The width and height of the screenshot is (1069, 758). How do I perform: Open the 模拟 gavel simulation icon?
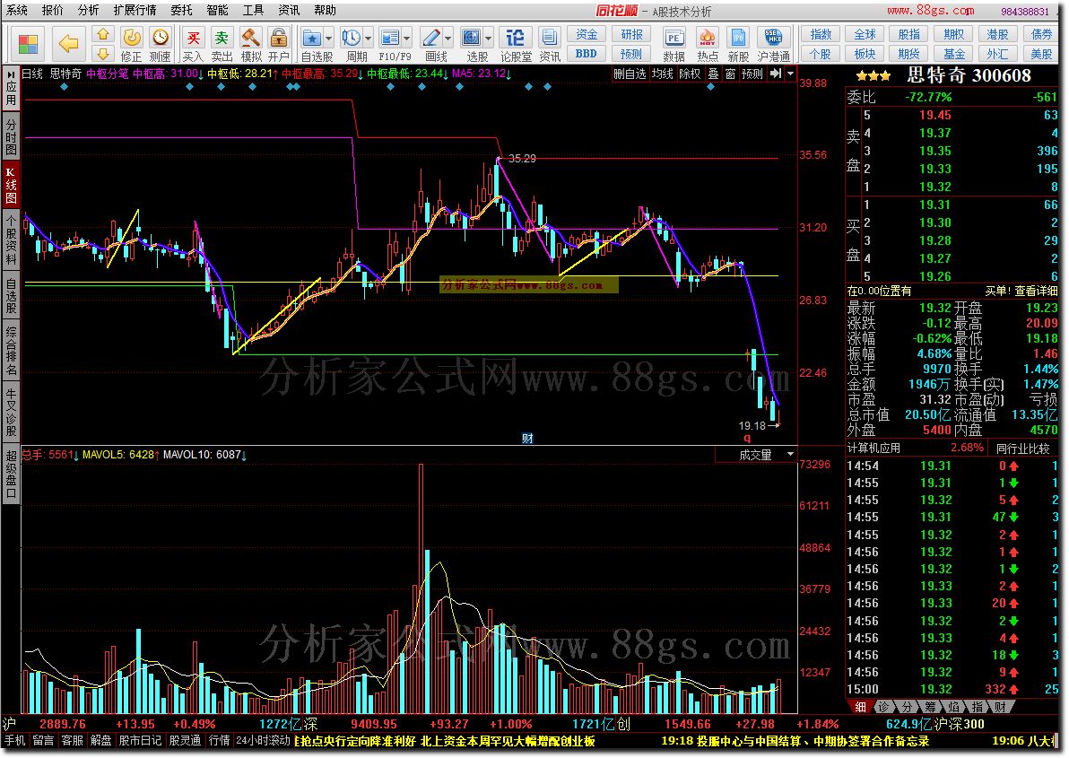[x=250, y=38]
